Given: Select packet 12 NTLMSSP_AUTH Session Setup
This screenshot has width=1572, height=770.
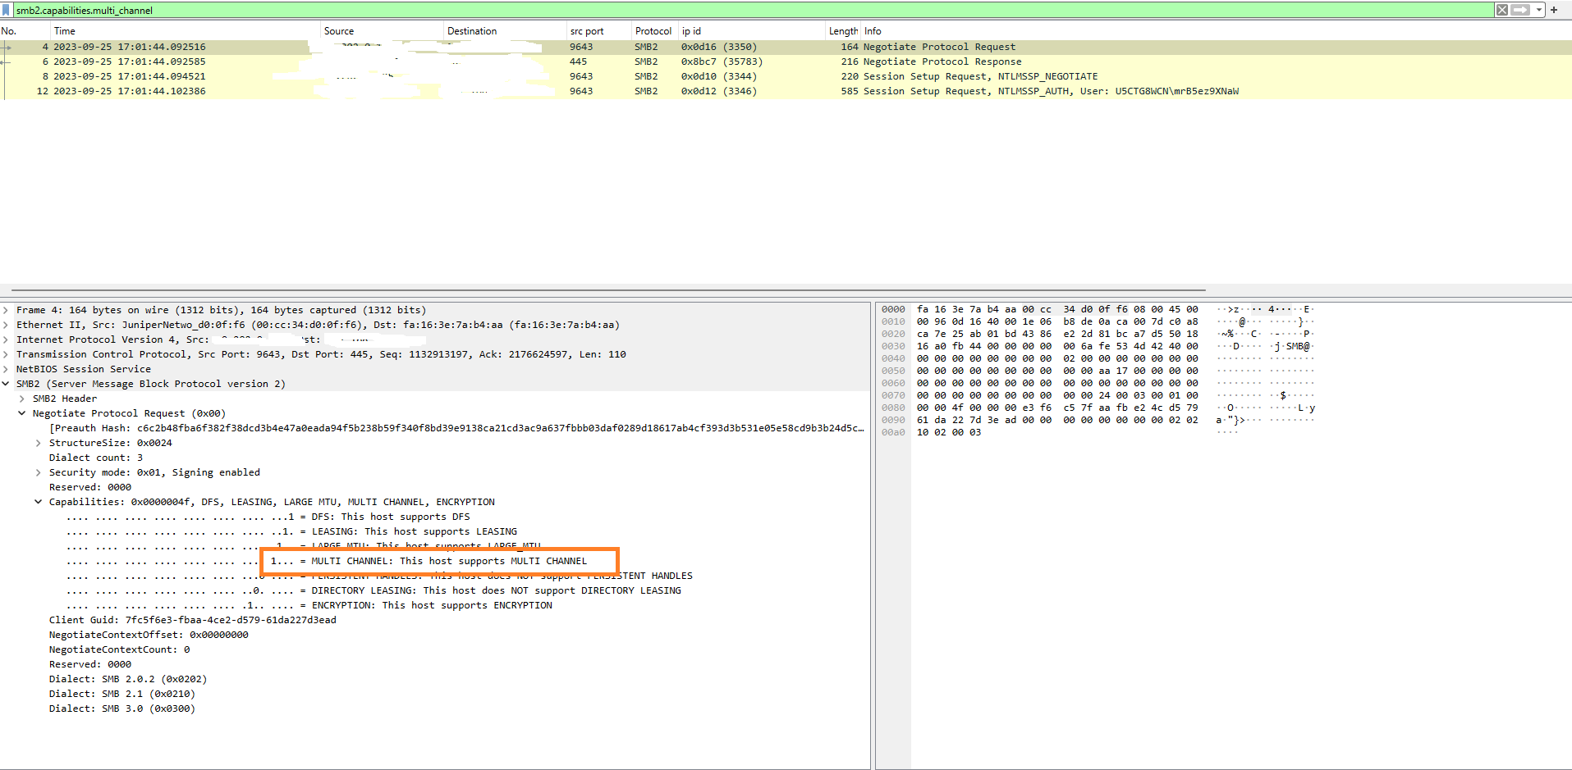Looking at the screenshot, I should pyautogui.click(x=786, y=91).
